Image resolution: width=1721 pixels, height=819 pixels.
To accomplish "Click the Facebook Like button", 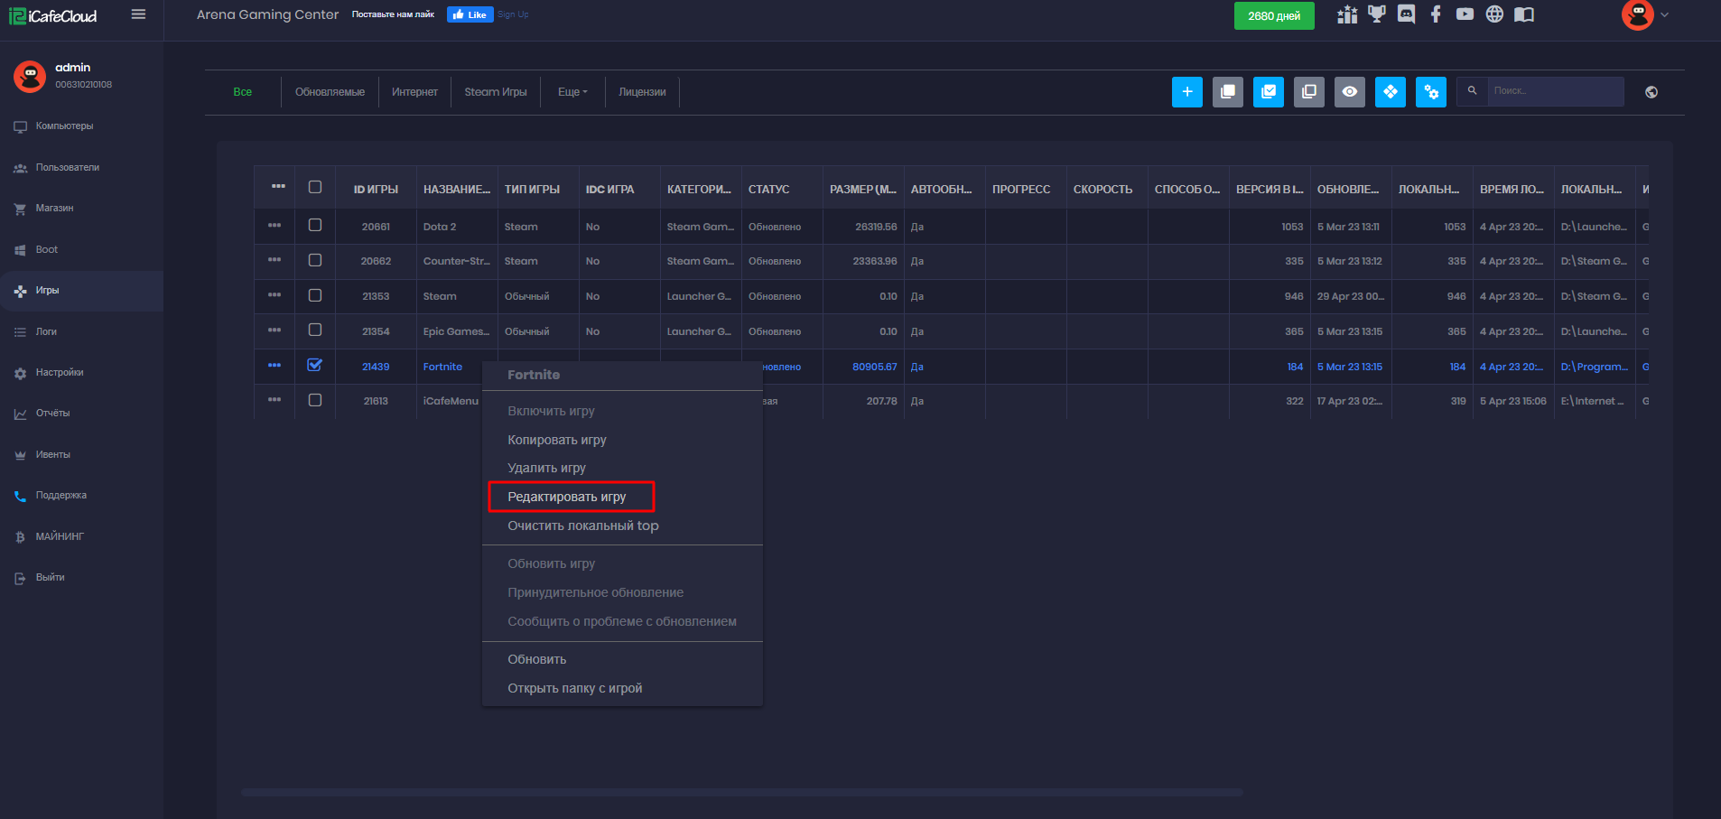I will point(470,14).
